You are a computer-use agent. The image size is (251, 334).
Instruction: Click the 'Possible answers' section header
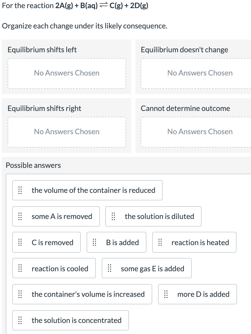(x=33, y=165)
